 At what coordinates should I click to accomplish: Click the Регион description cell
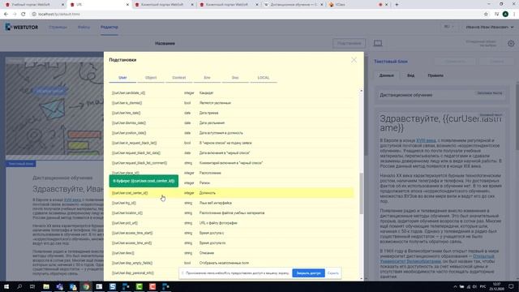(x=204, y=182)
